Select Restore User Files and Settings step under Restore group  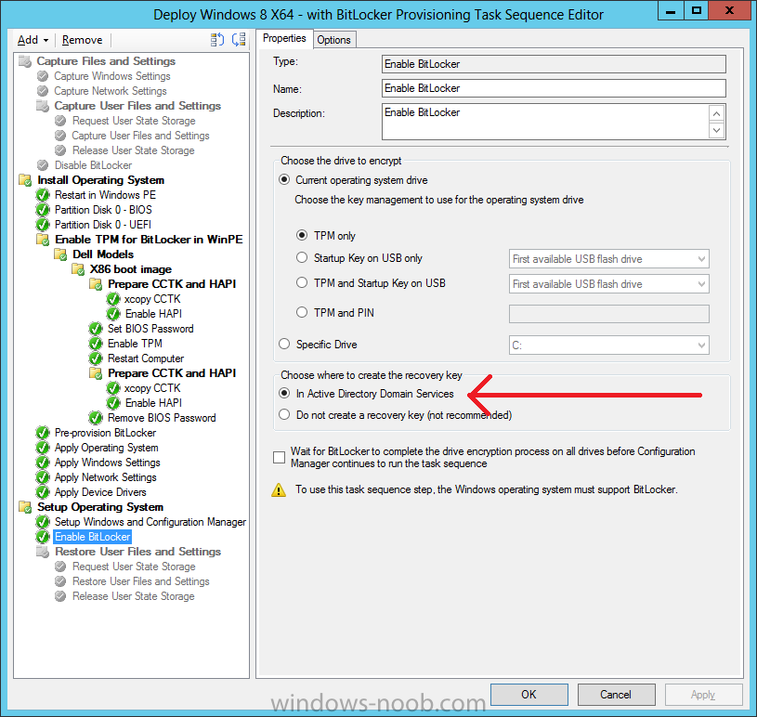[x=141, y=581]
